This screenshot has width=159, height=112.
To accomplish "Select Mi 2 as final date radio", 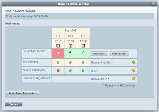I will (71, 53).
